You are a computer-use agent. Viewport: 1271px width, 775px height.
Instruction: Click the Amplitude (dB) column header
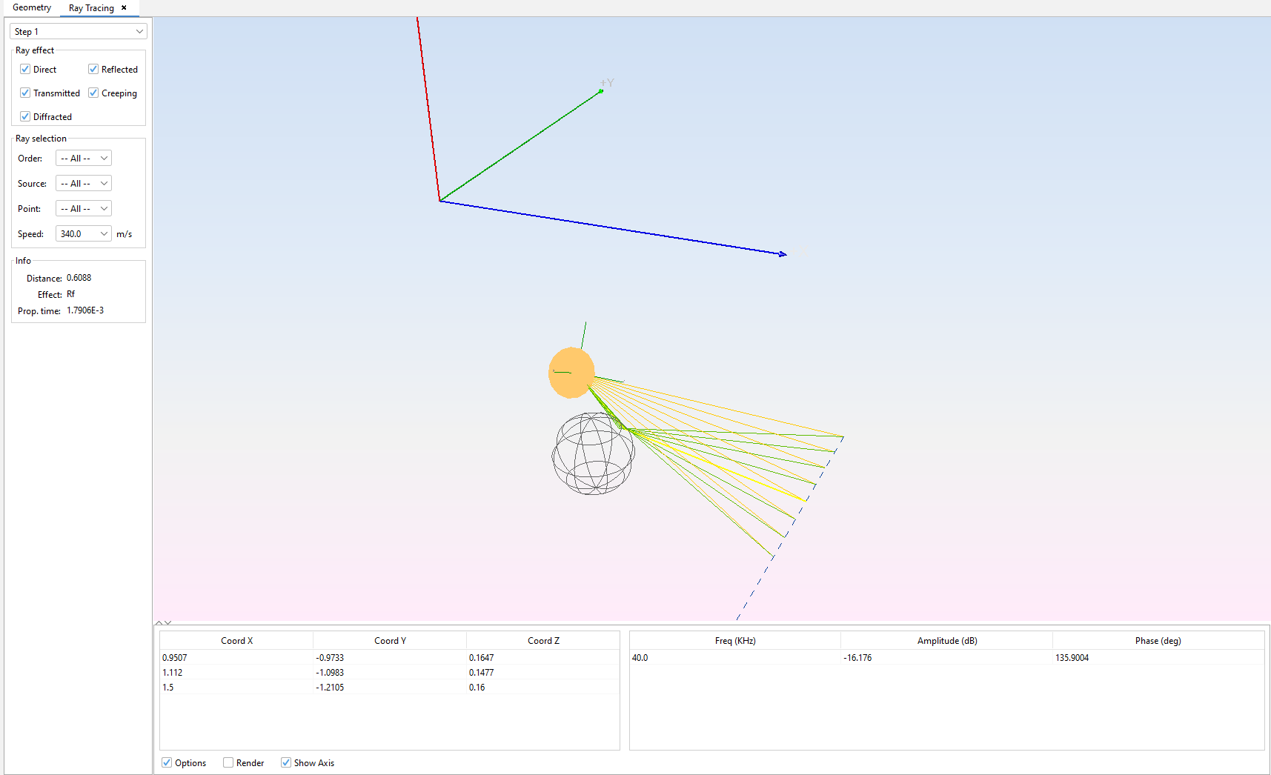pyautogui.click(x=946, y=641)
